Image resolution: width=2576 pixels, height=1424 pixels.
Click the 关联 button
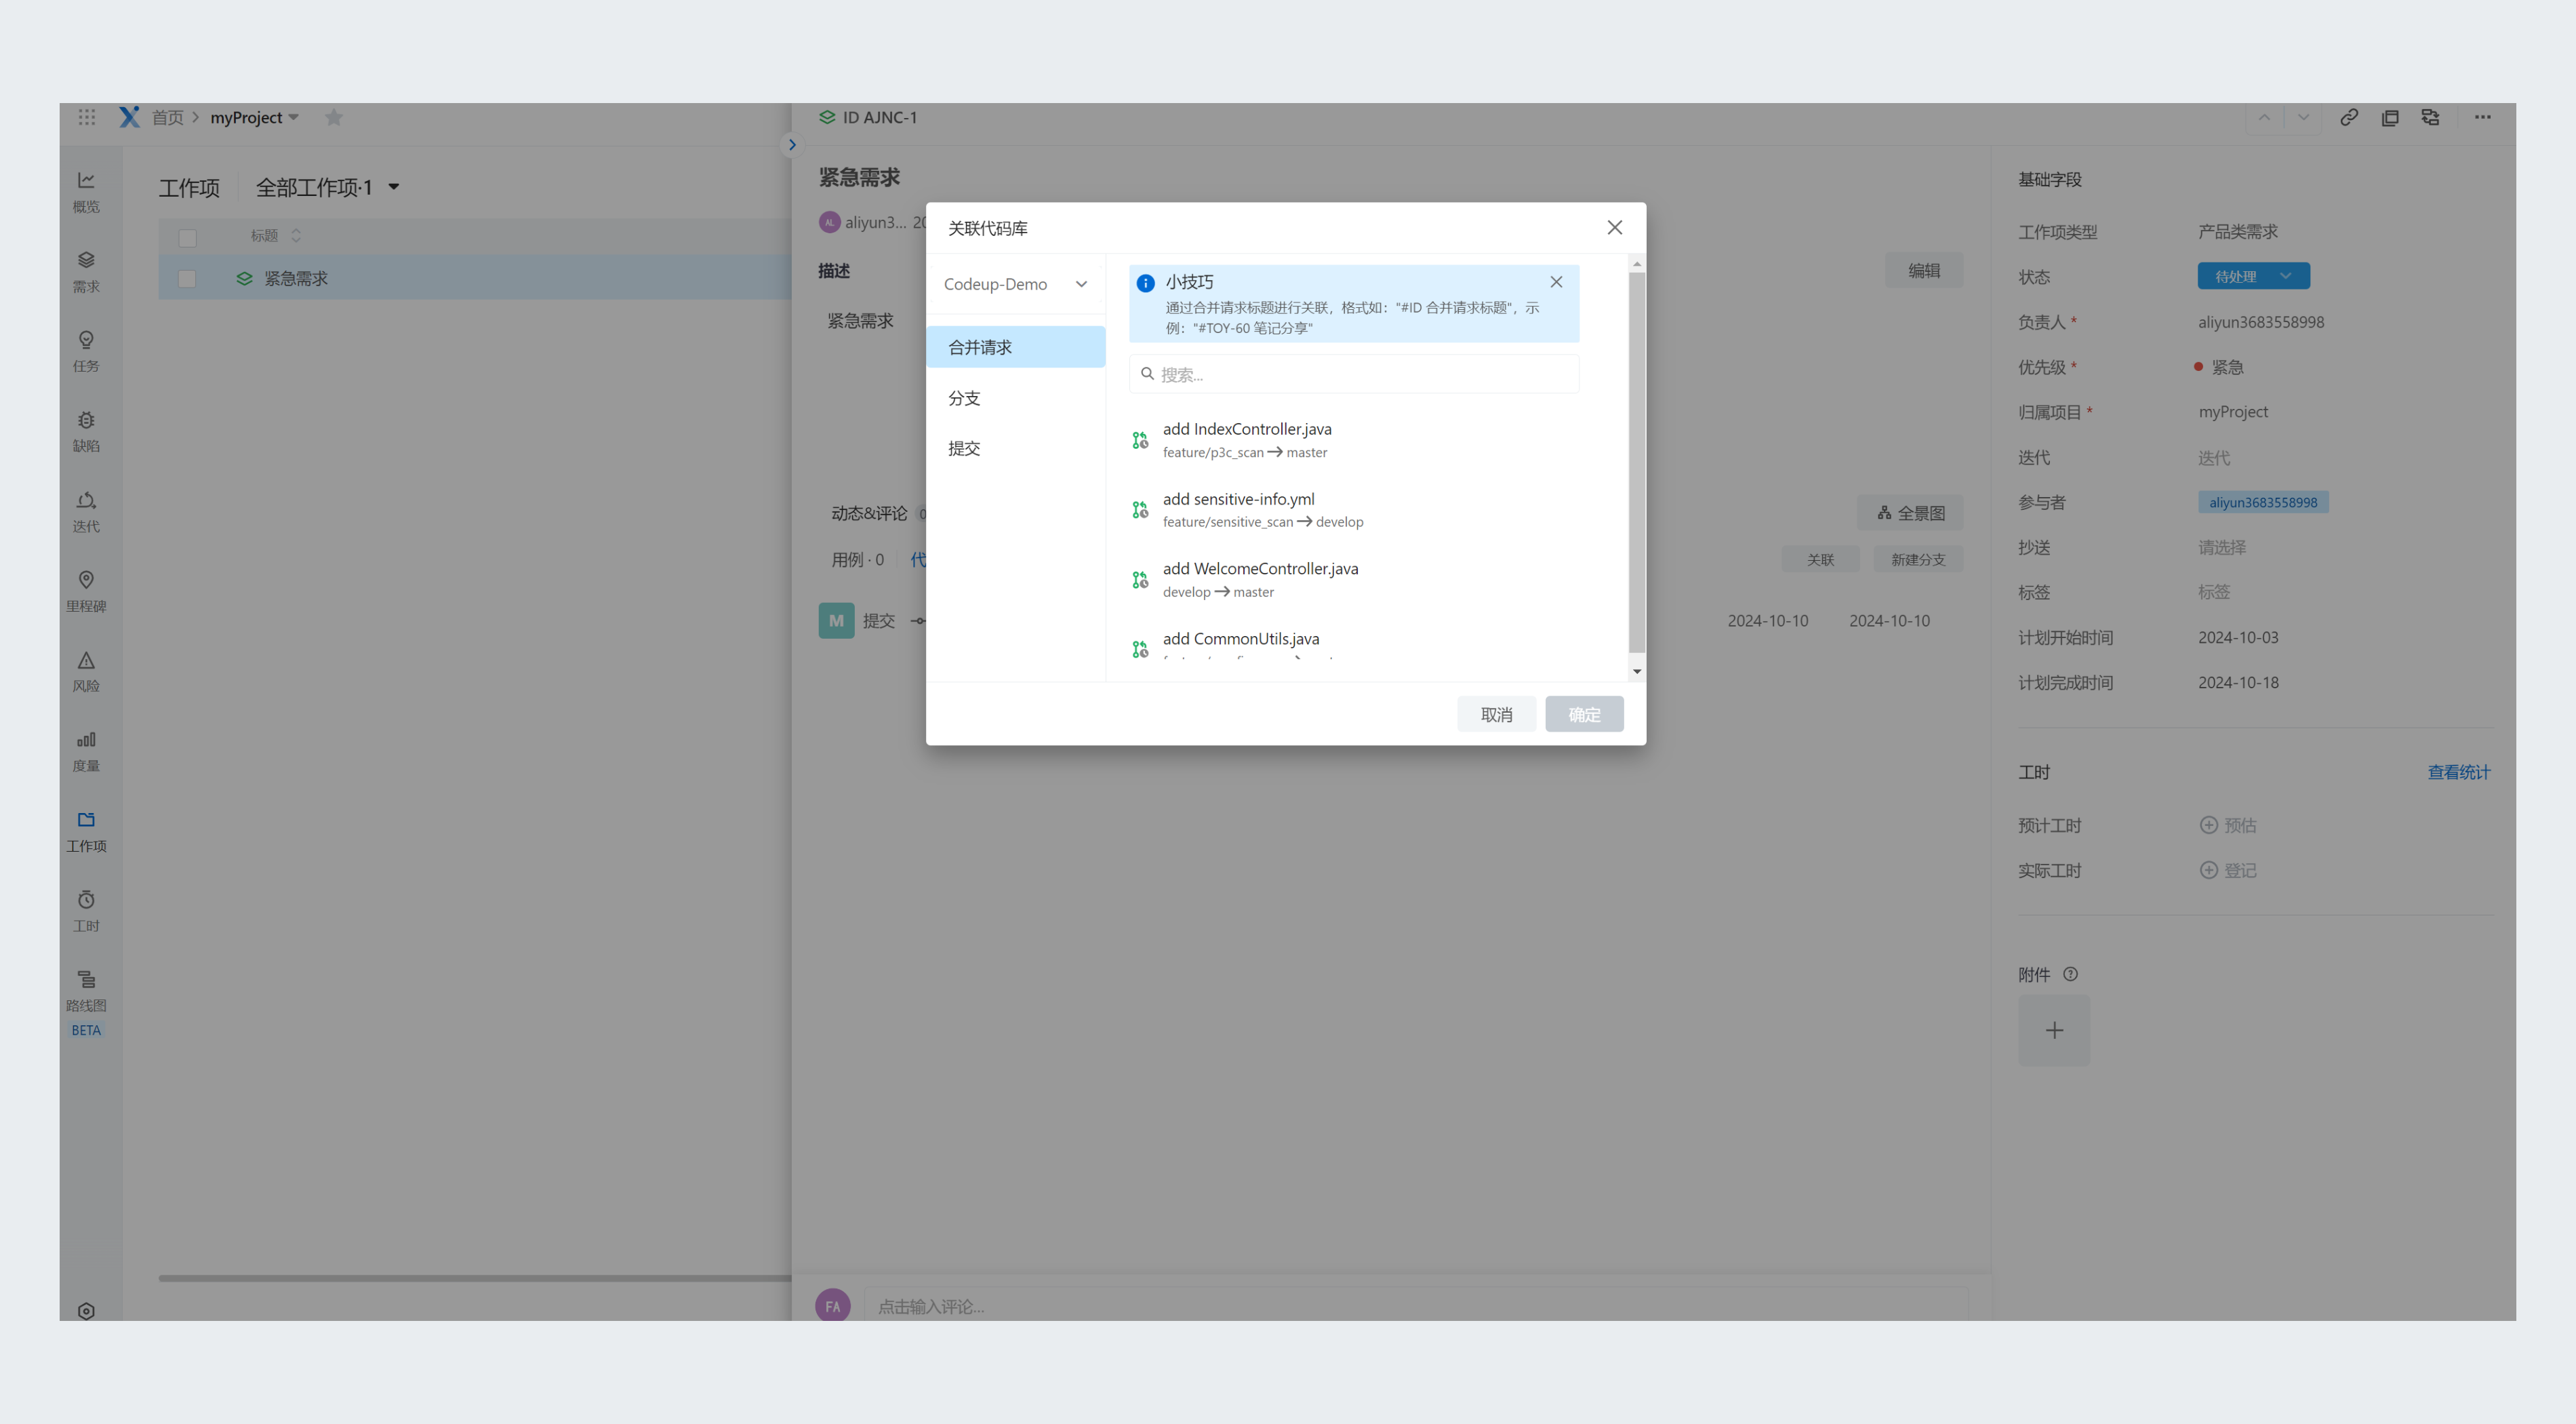(1820, 560)
